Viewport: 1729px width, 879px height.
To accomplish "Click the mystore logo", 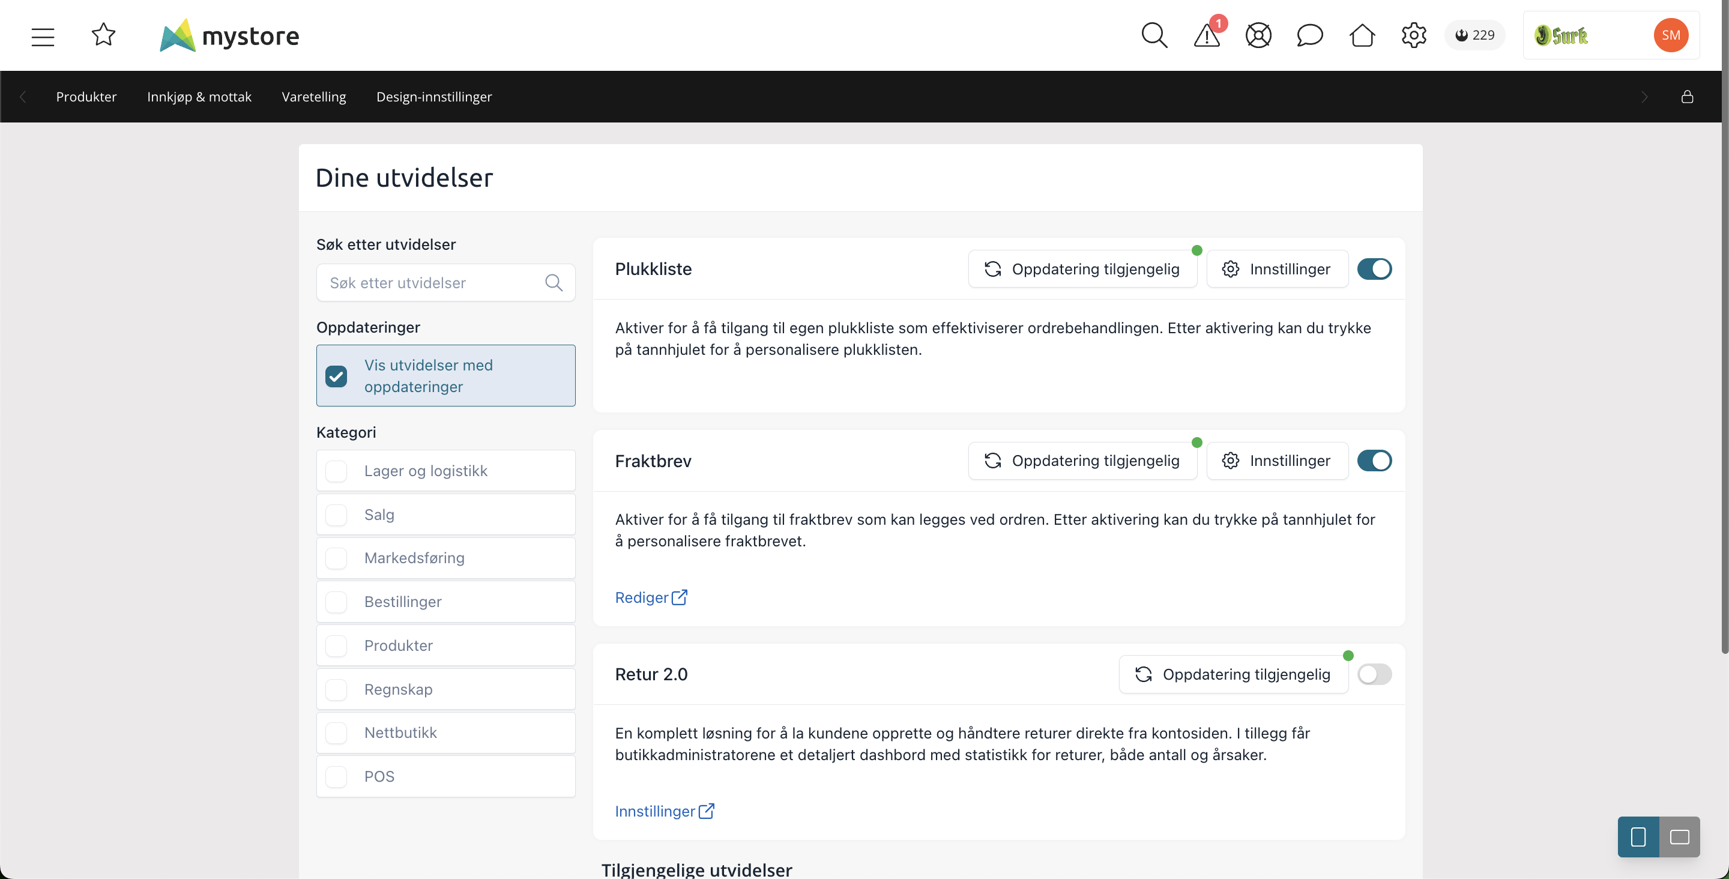I will tap(229, 35).
